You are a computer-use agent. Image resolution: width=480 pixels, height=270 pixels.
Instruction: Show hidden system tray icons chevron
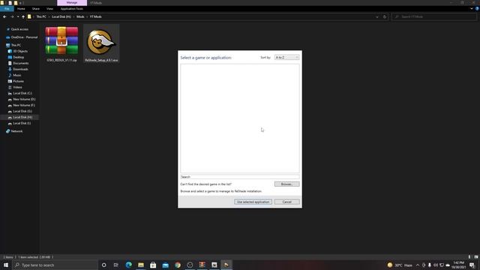(418, 265)
